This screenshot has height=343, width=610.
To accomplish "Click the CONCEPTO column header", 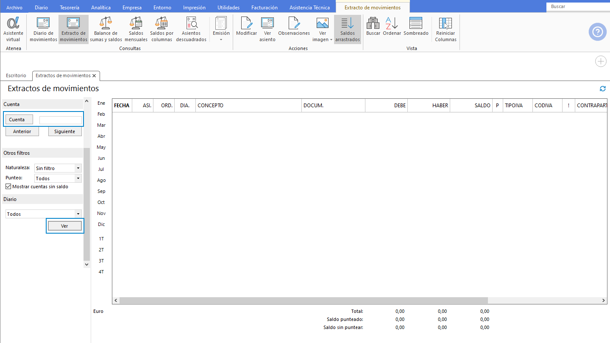I will pos(248,106).
